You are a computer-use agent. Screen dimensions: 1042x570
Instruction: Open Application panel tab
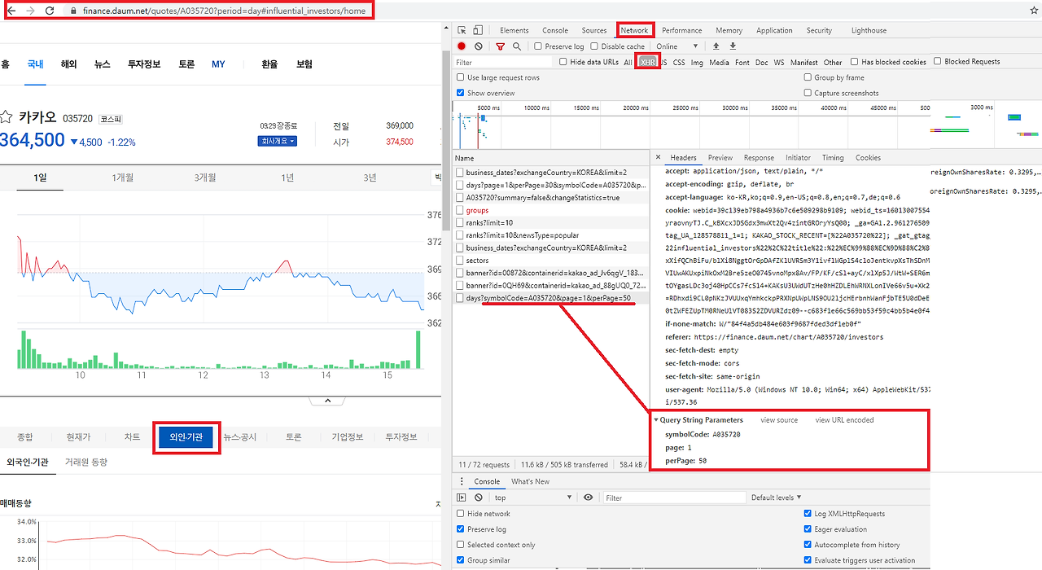click(774, 30)
